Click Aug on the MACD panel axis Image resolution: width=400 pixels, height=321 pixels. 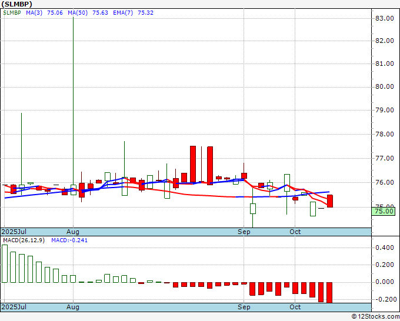pos(73,307)
